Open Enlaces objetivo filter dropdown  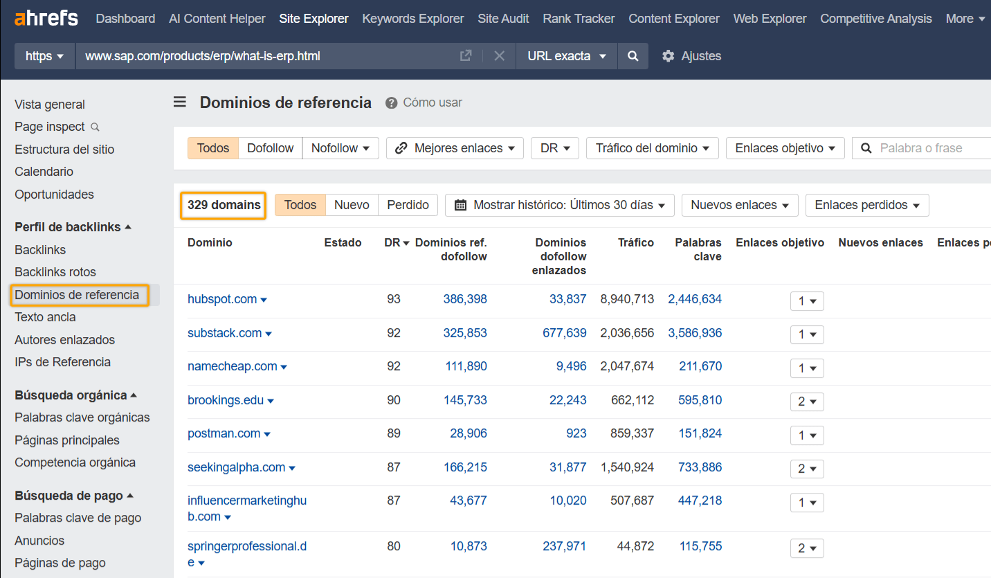pyautogui.click(x=785, y=148)
